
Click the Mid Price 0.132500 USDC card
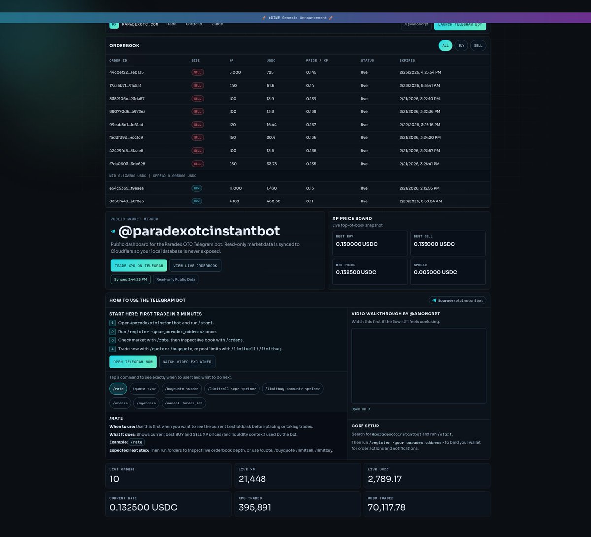[370, 271]
